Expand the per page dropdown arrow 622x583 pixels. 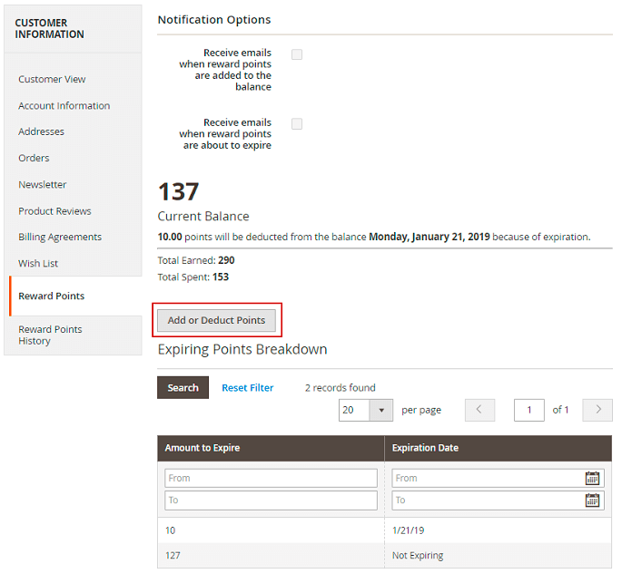[381, 410]
